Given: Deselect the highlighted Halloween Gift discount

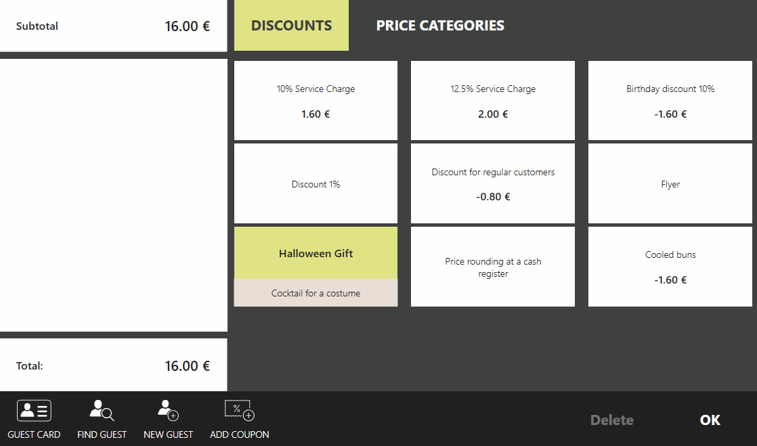Looking at the screenshot, I should [x=316, y=253].
